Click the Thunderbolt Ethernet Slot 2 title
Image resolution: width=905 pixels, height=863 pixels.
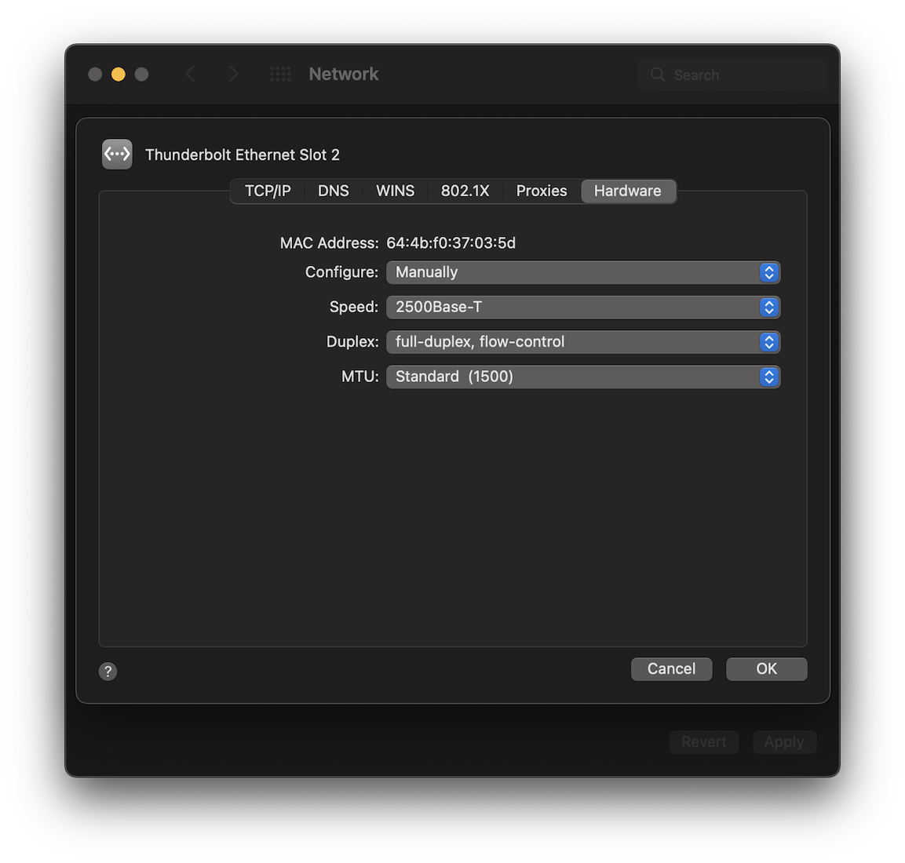click(x=243, y=155)
